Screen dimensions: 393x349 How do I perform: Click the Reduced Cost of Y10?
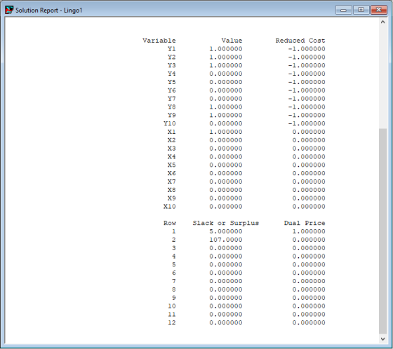coord(307,123)
